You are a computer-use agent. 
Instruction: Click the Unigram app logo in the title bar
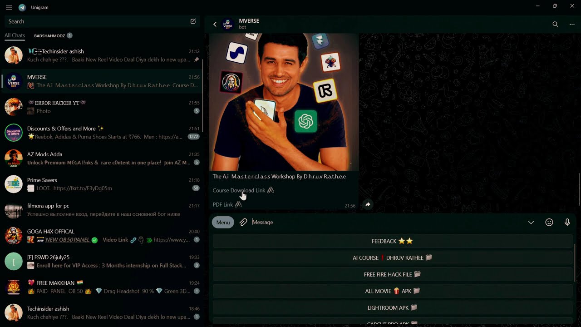tap(22, 7)
